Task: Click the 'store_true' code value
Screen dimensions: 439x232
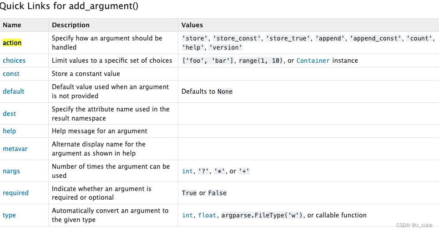Action: [287, 38]
